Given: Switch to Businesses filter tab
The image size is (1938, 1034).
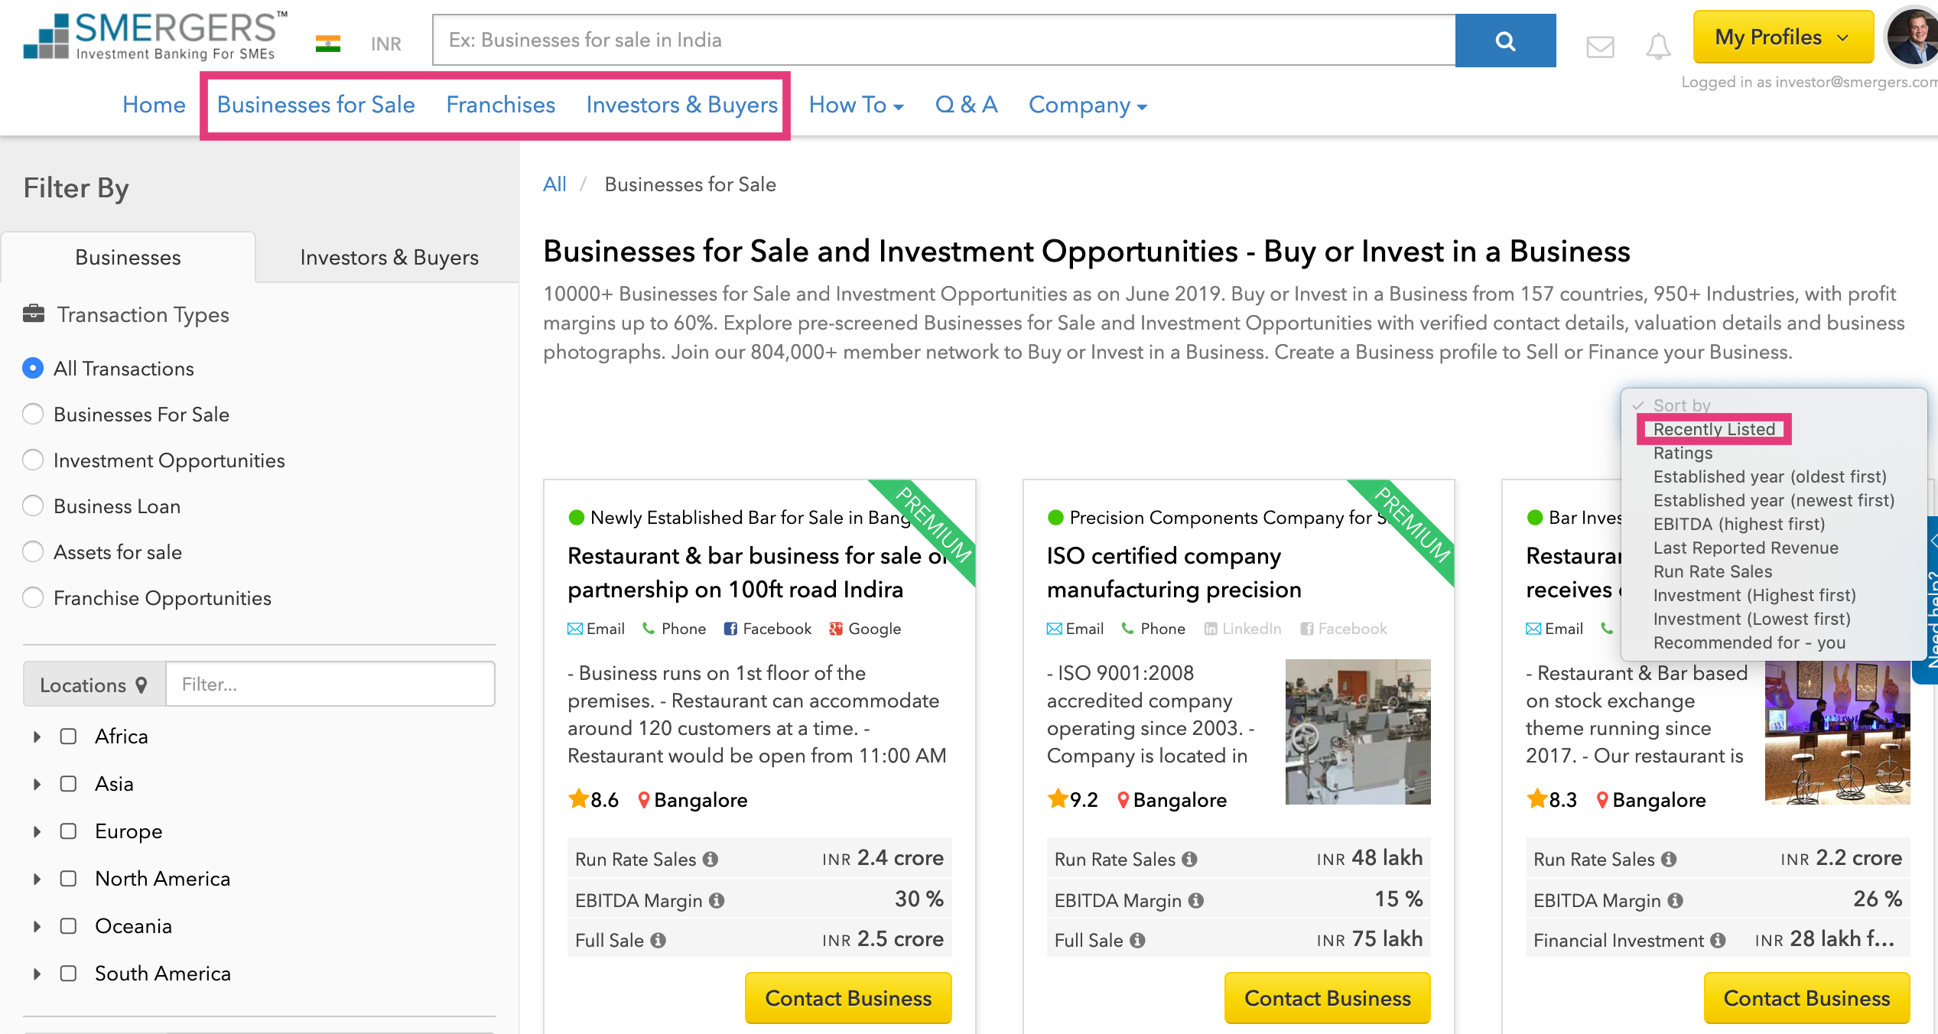Looking at the screenshot, I should [128, 258].
